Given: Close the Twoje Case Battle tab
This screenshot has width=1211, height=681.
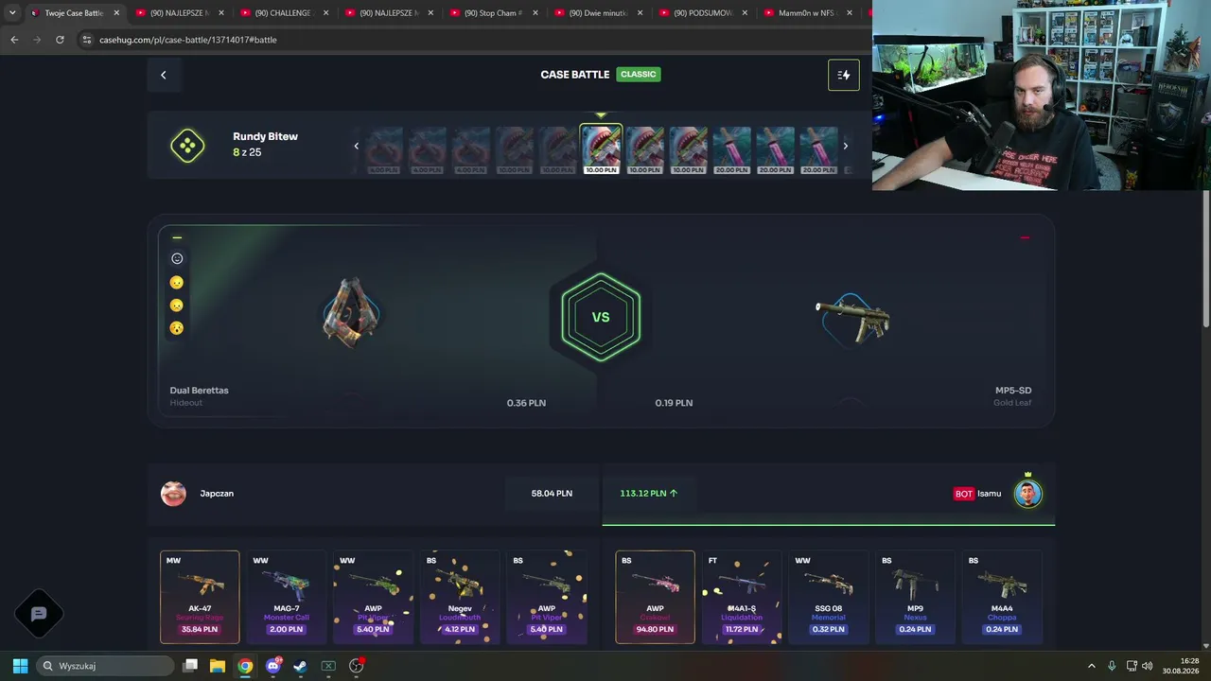Looking at the screenshot, I should point(116,13).
